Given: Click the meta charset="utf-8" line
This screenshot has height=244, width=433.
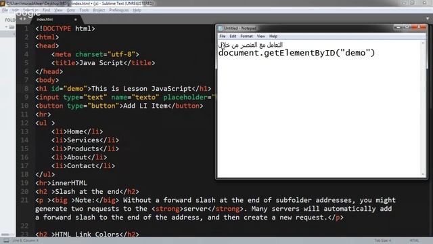Looking at the screenshot, I should pyautogui.click(x=95, y=54).
